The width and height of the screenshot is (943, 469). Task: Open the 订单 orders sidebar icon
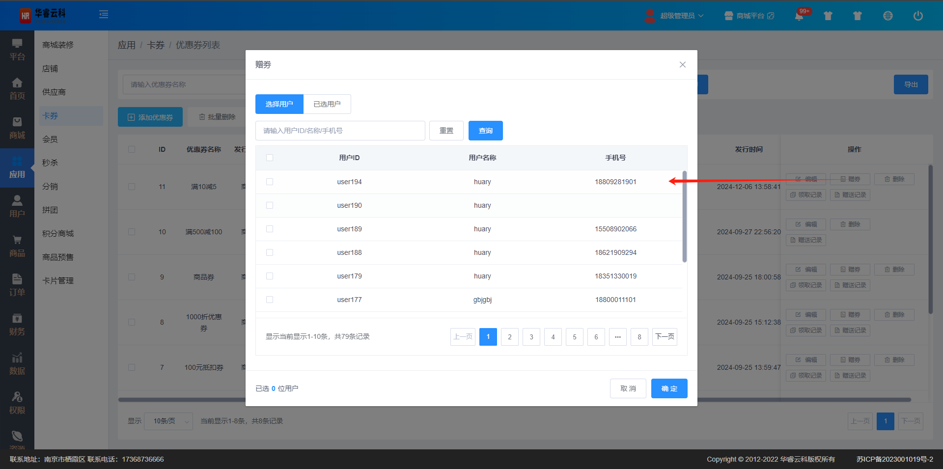[17, 285]
